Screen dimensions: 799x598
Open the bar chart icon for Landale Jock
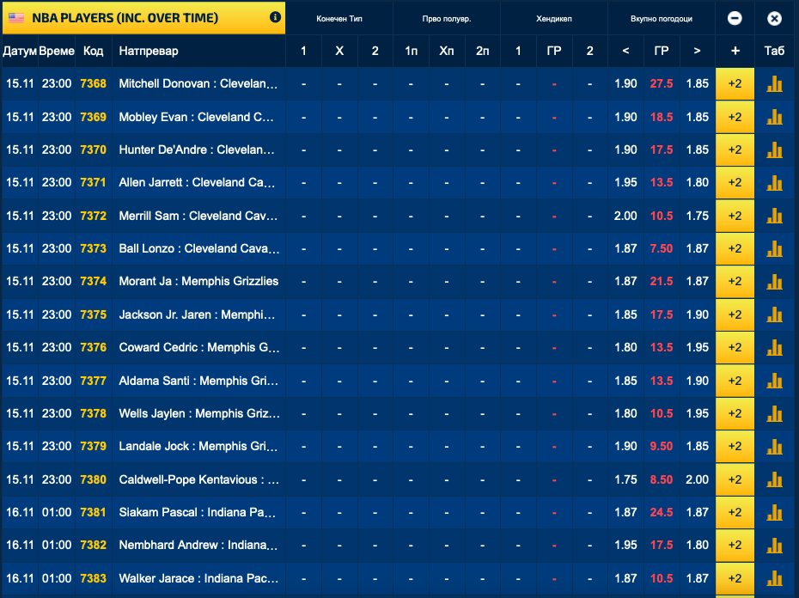click(x=775, y=447)
